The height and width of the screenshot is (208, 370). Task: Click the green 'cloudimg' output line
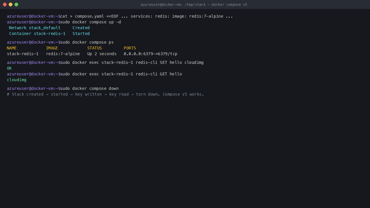click(x=16, y=80)
